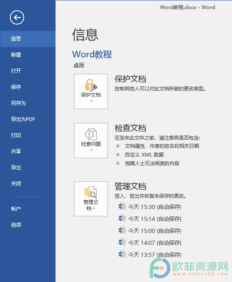The width and height of the screenshot is (232, 282).
Task: Expand the 管理文档 dropdown arrow
Action: (94, 209)
